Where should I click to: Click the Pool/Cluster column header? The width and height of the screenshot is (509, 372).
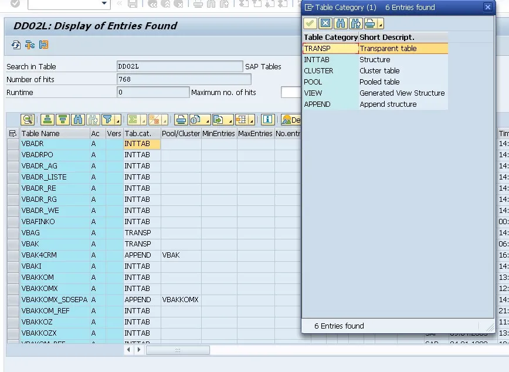coord(181,134)
